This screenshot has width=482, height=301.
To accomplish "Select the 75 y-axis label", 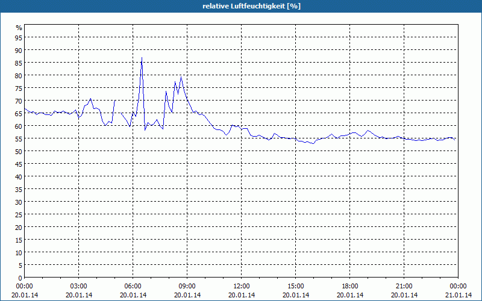I will [x=19, y=88].
